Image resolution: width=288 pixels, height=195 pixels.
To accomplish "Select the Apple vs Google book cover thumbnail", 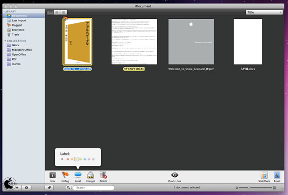I will (x=77, y=42).
